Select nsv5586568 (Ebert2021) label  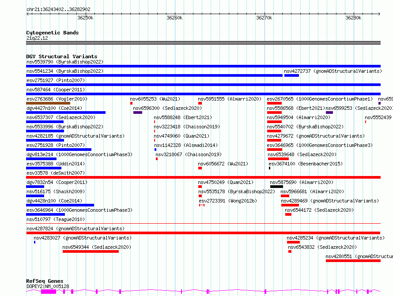tap(296, 108)
